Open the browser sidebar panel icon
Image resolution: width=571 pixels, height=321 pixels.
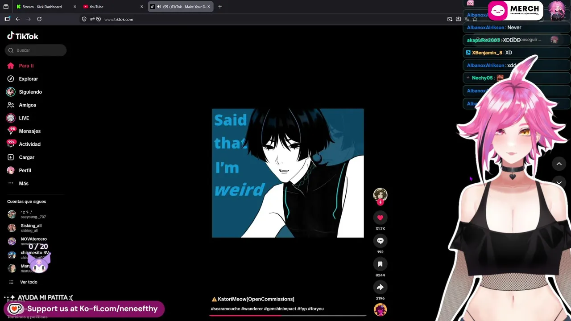(x=7, y=19)
